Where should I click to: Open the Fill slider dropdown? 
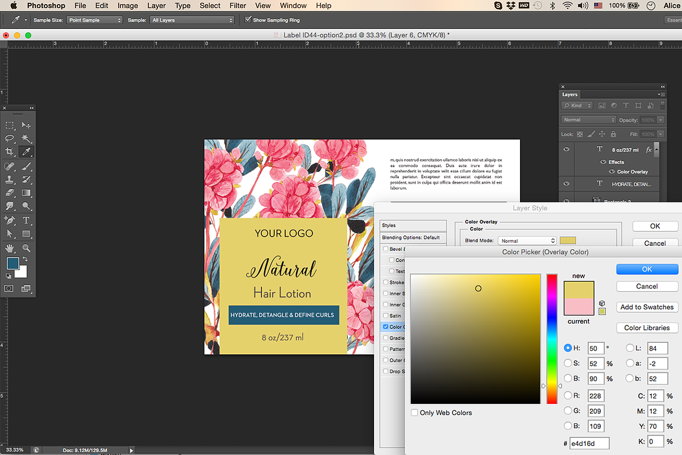[x=660, y=134]
